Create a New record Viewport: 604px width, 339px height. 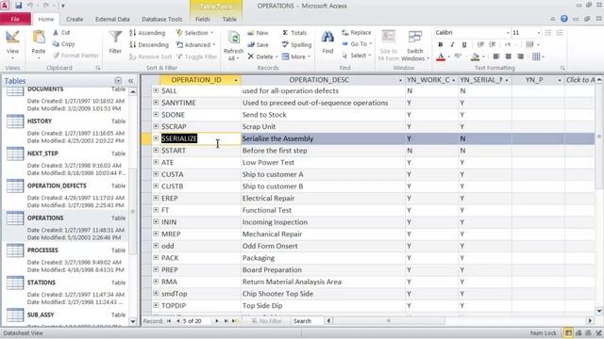click(x=258, y=33)
